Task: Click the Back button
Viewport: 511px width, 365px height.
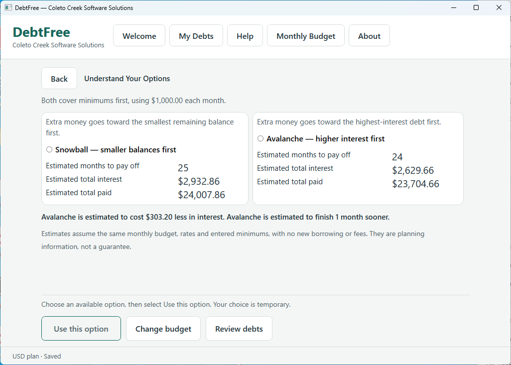Action: pyautogui.click(x=59, y=78)
